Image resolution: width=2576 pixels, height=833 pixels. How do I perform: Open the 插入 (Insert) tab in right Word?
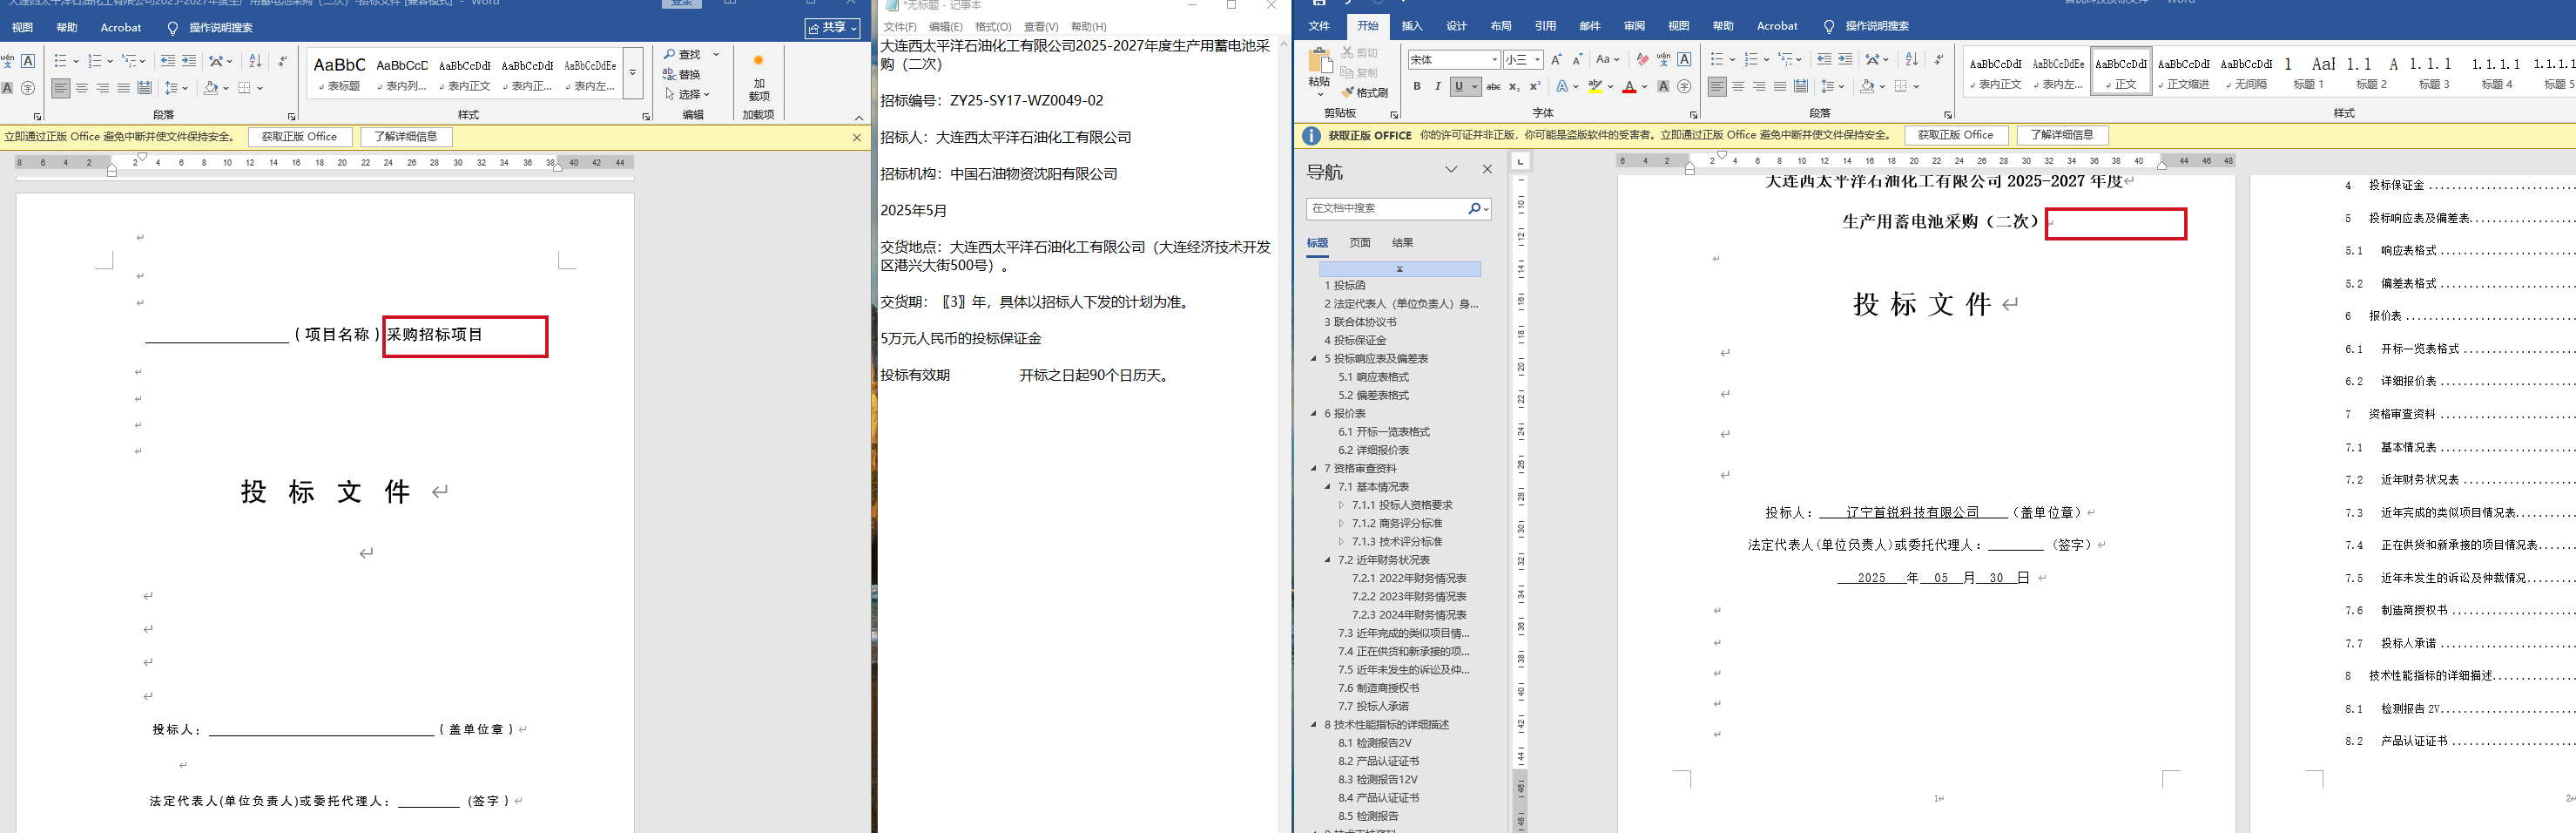tap(1412, 26)
